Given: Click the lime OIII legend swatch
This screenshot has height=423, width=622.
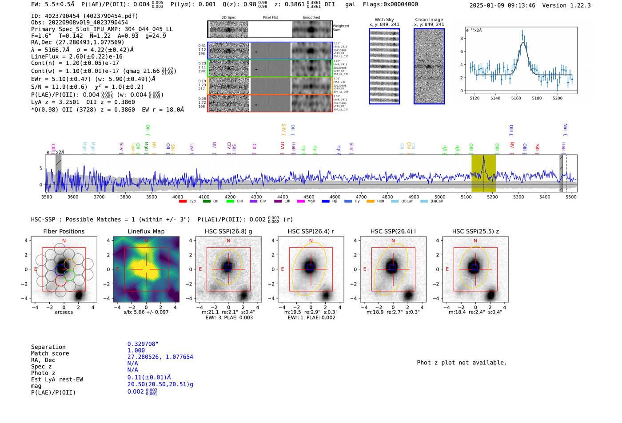Looking at the screenshot, I should pyautogui.click(x=230, y=202).
